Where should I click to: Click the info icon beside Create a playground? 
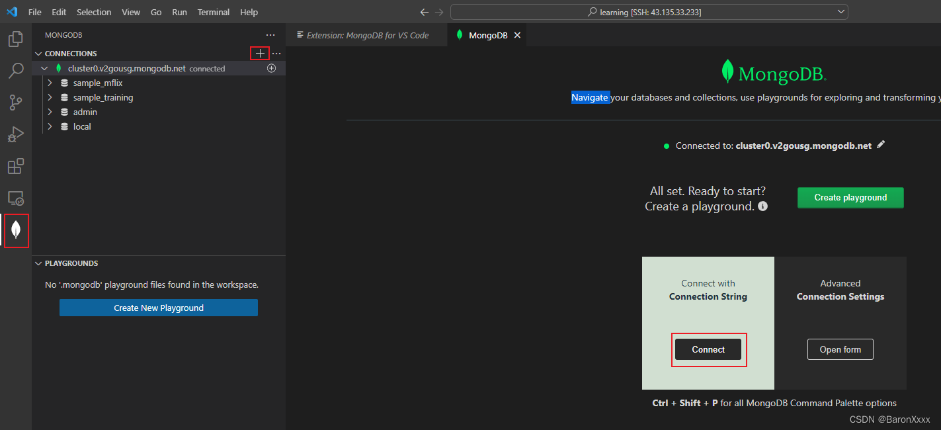pyautogui.click(x=762, y=206)
